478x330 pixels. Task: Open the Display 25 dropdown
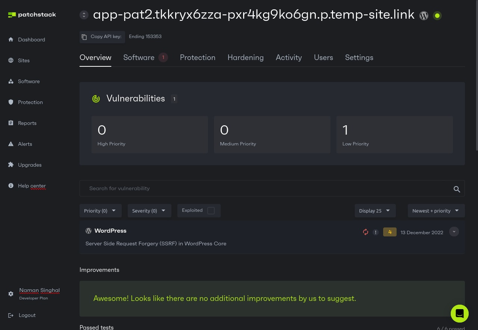click(375, 211)
